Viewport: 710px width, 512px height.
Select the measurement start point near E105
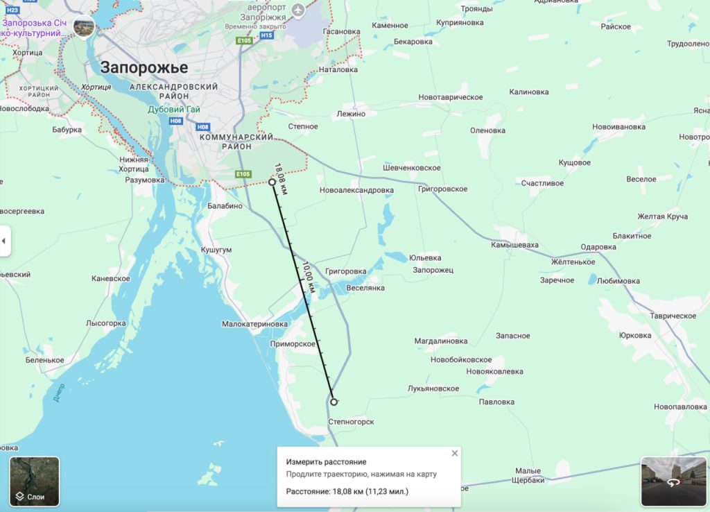272,182
